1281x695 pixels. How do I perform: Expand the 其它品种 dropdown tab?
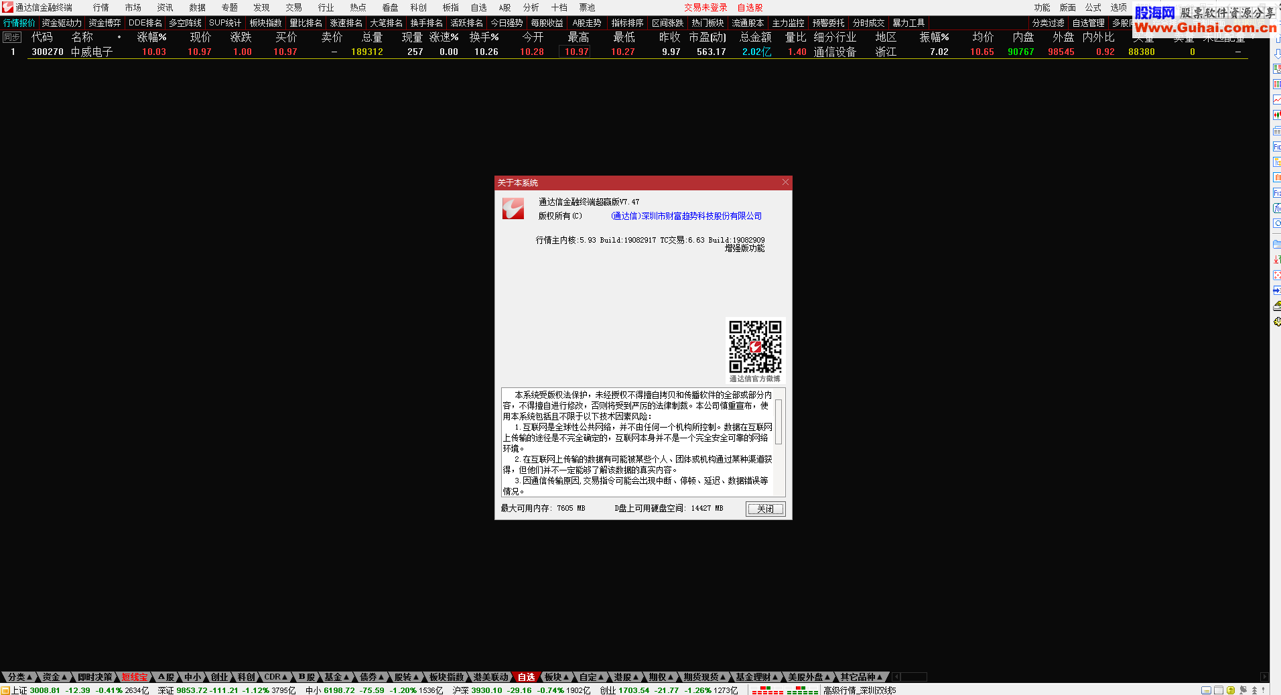pyautogui.click(x=862, y=677)
